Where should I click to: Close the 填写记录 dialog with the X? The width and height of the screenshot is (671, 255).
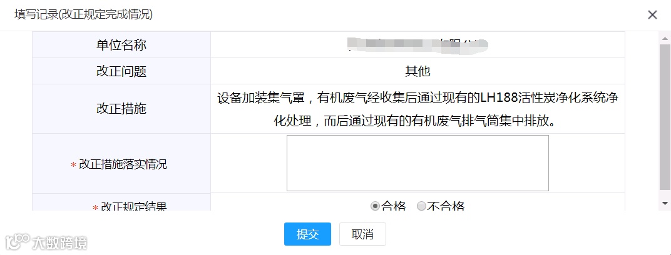(652, 15)
